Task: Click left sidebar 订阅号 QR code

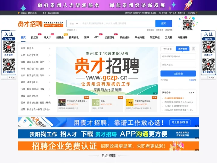Action: point(9,47)
